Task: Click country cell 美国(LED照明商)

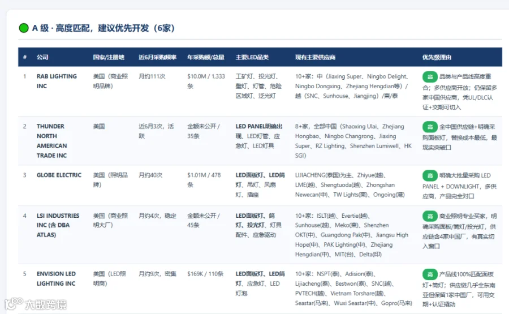Action: coord(109,278)
